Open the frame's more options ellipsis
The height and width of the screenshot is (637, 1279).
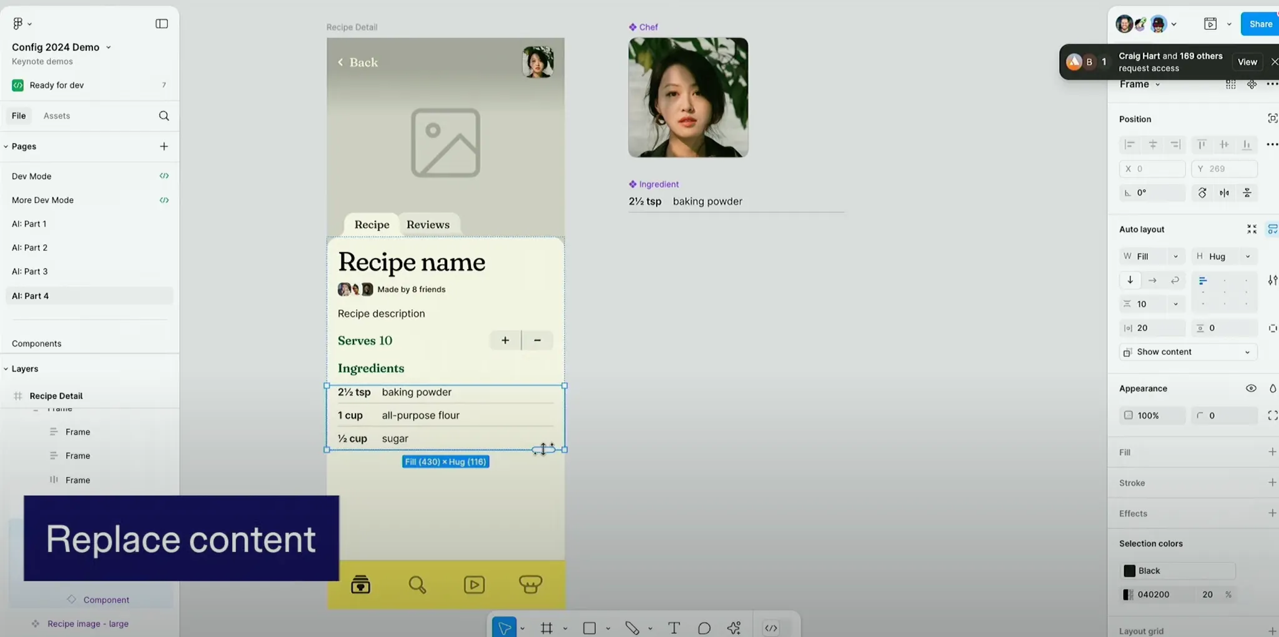[x=1272, y=84]
